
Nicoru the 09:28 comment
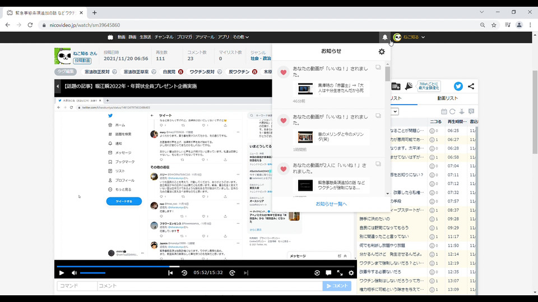432,219
